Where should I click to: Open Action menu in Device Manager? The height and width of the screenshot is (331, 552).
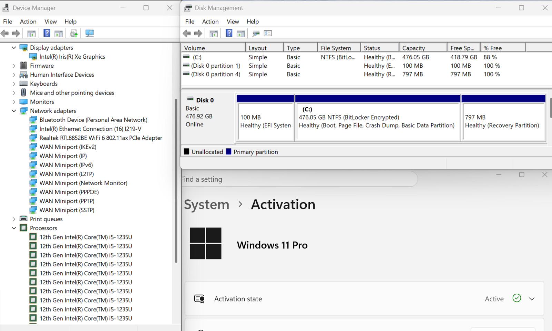point(28,21)
